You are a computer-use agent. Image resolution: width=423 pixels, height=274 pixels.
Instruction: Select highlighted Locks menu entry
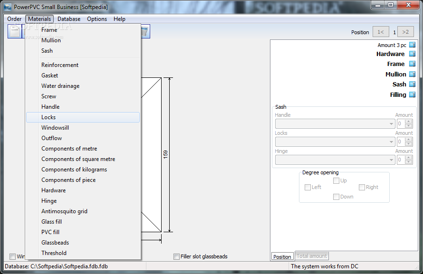[83, 117]
